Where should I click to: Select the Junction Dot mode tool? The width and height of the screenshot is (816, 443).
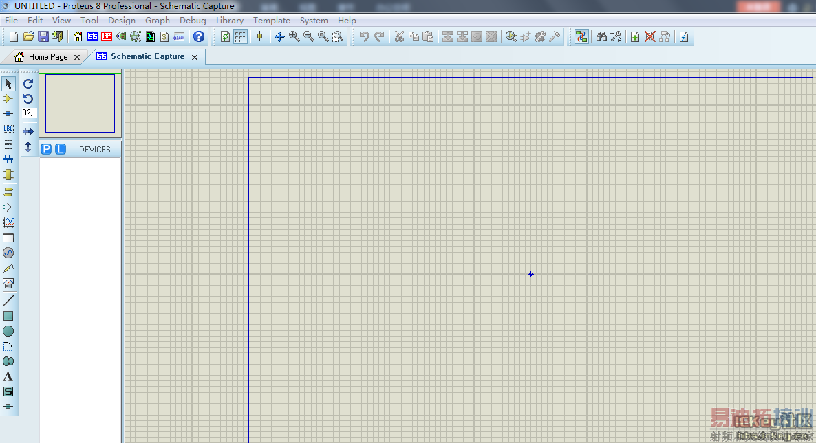[x=8, y=114]
